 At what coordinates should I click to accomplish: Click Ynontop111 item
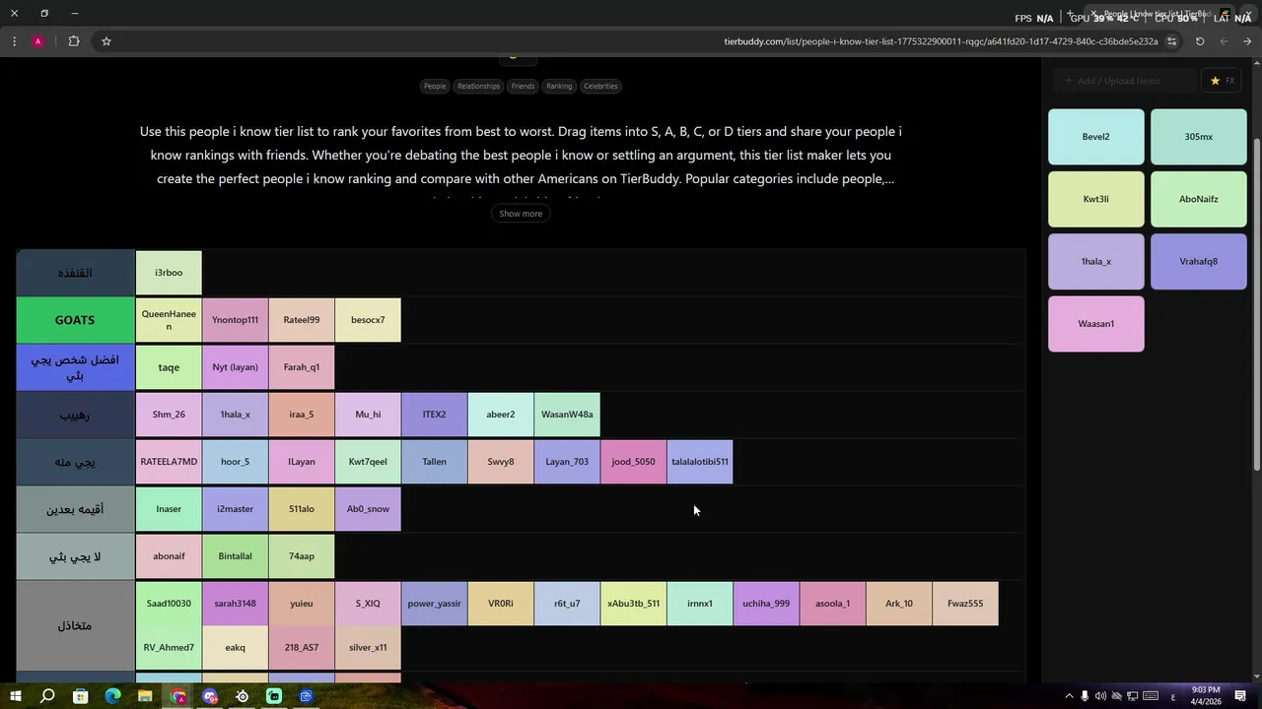coord(235,320)
